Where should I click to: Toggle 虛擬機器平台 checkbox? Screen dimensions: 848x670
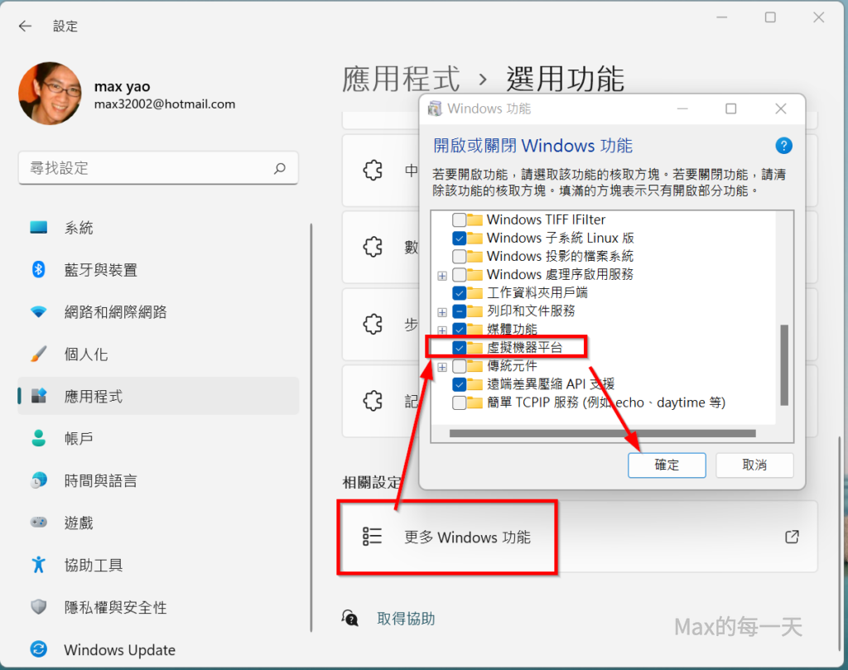click(x=459, y=347)
